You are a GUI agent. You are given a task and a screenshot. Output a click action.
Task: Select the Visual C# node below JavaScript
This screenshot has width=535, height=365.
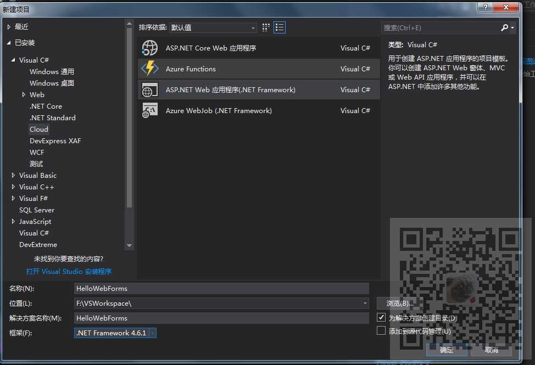tap(34, 233)
